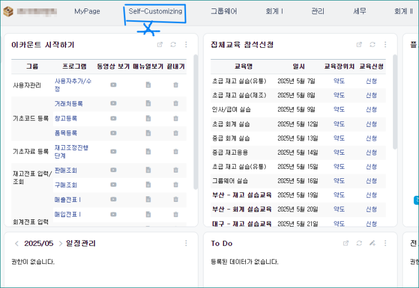Screen dimensions: 419x288
Task: Switch to the 세무 tab
Action: coord(360,11)
